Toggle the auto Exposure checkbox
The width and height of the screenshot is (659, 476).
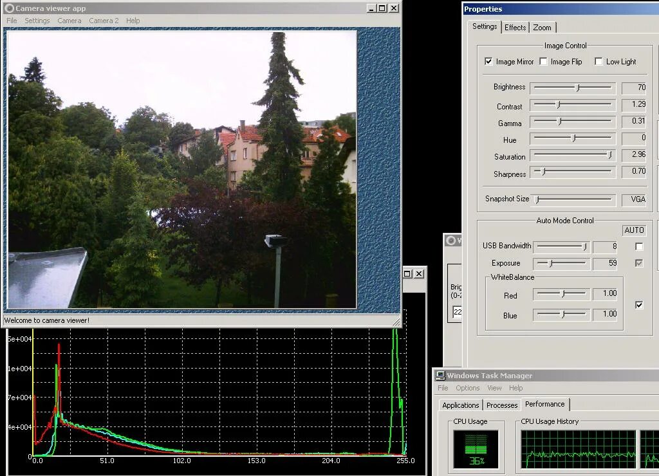(639, 262)
